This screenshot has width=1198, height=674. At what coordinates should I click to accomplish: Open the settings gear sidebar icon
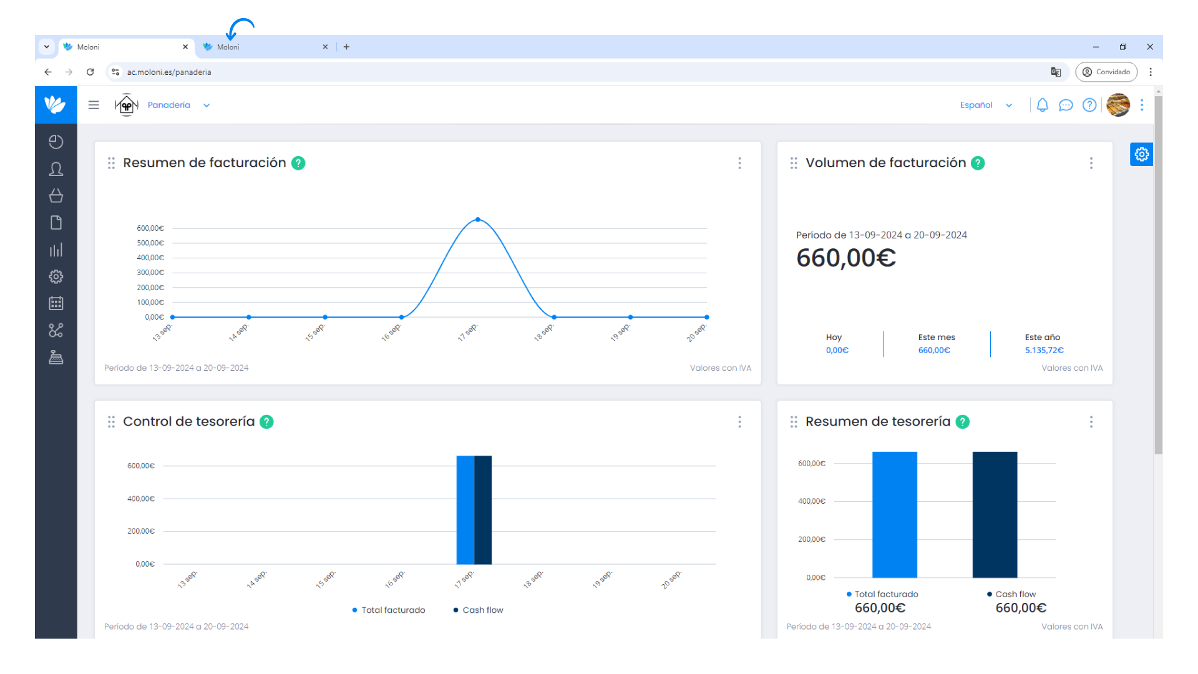click(x=56, y=276)
